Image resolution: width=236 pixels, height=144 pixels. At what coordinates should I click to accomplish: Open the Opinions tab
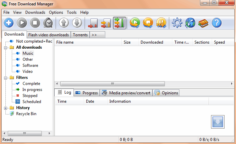coord(166,93)
